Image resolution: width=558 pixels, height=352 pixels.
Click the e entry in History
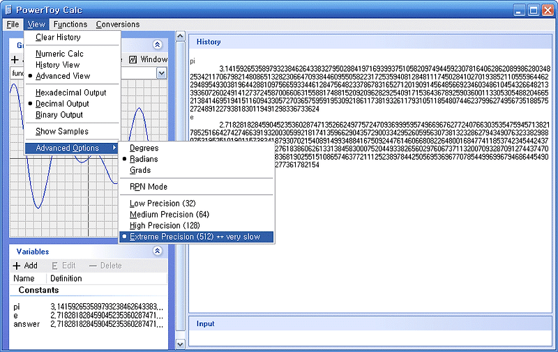[192, 117]
